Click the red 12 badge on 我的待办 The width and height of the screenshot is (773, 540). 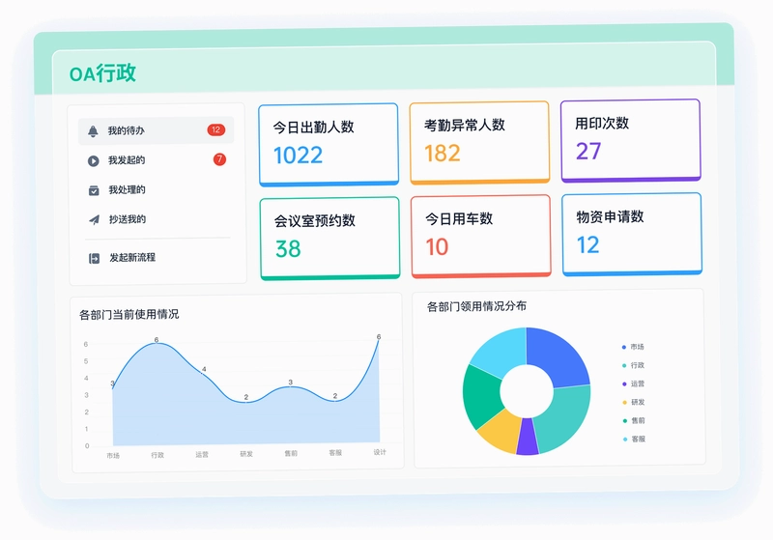click(215, 129)
